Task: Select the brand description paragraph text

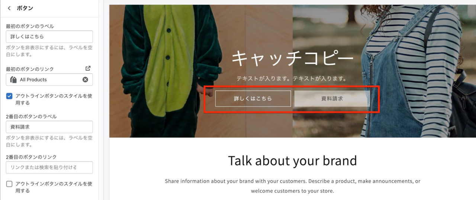Action: 293,186
